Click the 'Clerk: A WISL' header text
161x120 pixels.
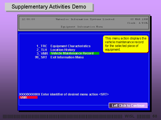click(138, 23)
